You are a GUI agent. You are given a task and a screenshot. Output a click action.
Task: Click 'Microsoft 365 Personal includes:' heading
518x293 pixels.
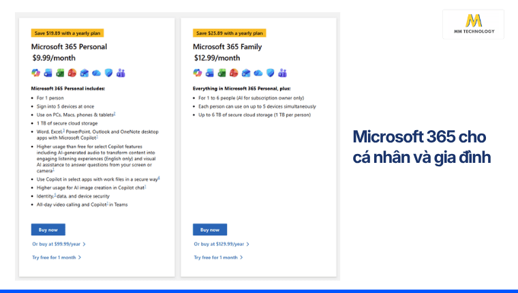[68, 89]
